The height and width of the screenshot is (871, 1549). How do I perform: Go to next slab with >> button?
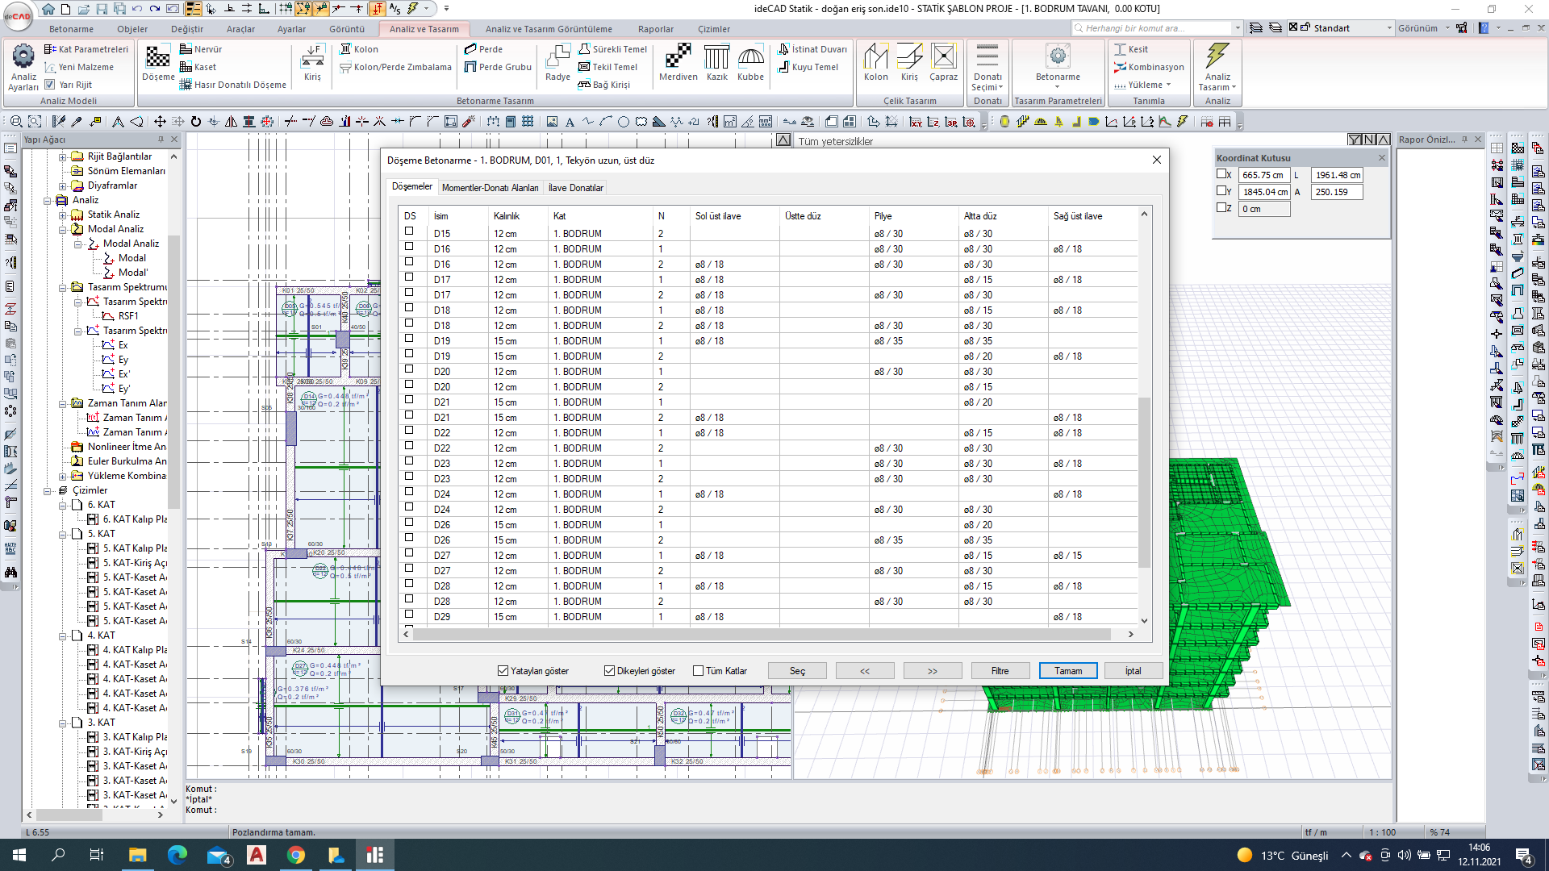tap(933, 671)
